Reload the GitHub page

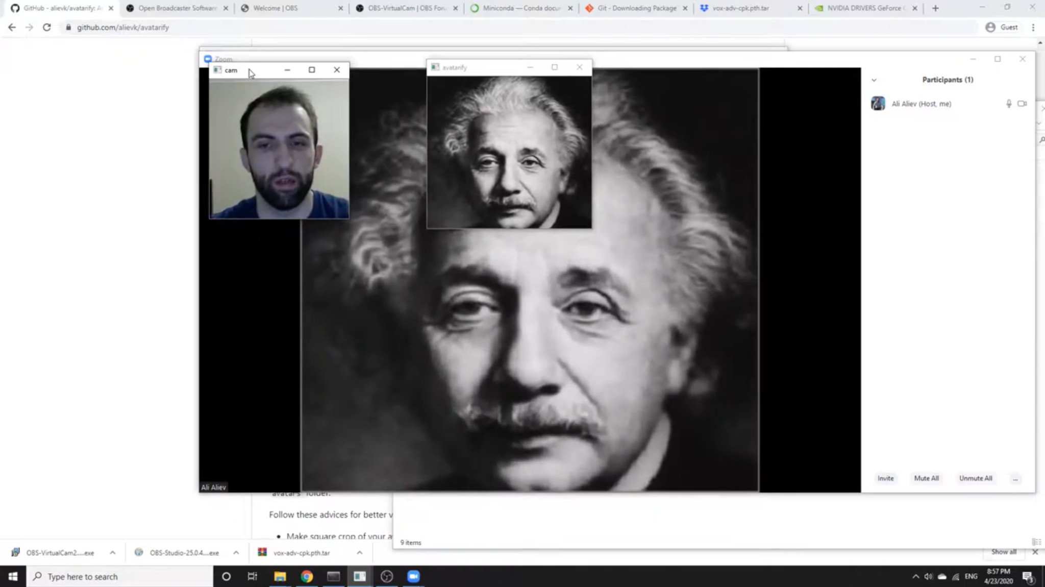(46, 27)
